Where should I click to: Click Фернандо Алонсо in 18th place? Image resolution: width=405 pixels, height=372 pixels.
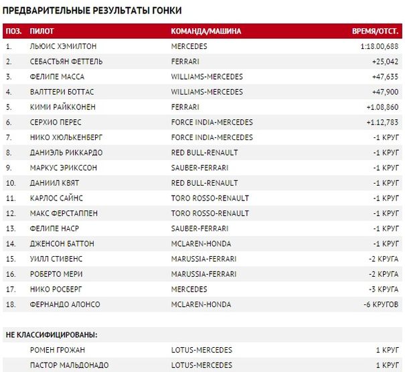(x=65, y=304)
